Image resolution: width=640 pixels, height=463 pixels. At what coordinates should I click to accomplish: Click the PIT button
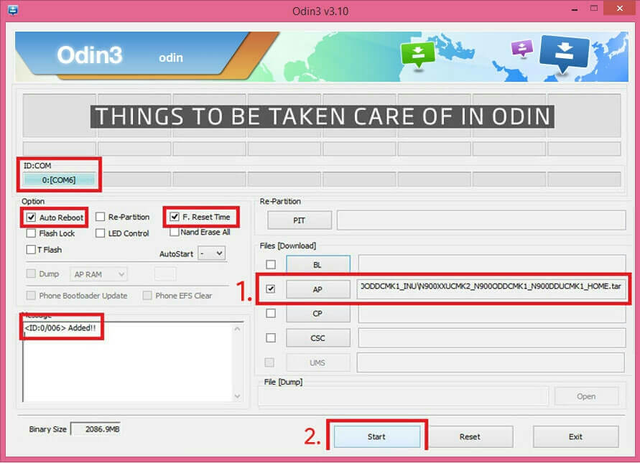coord(300,220)
